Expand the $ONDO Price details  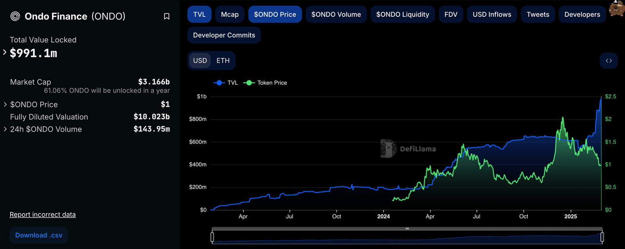5,104
